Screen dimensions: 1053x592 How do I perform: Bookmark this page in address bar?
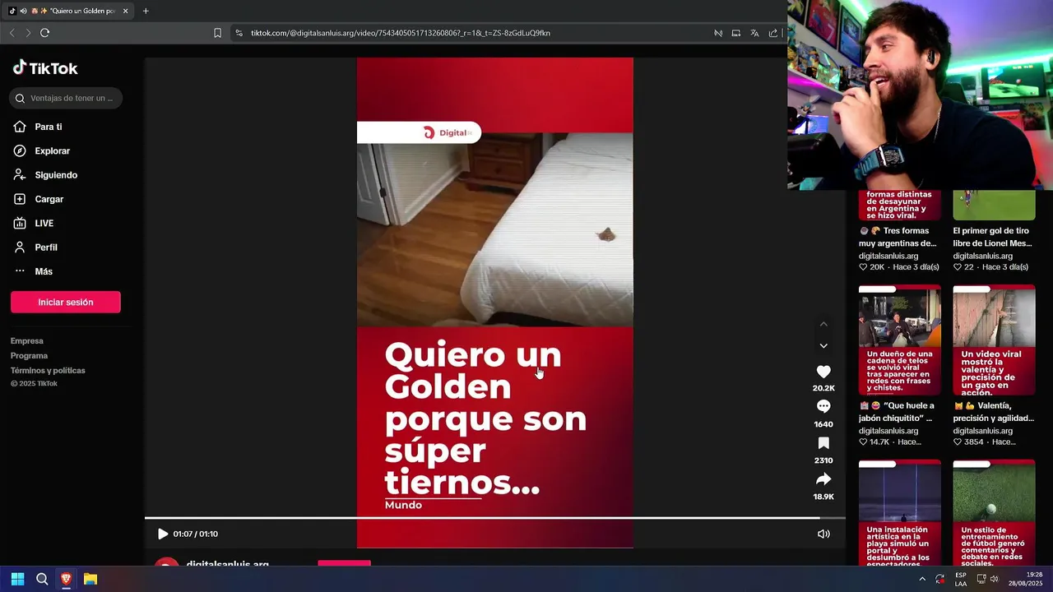point(217,33)
